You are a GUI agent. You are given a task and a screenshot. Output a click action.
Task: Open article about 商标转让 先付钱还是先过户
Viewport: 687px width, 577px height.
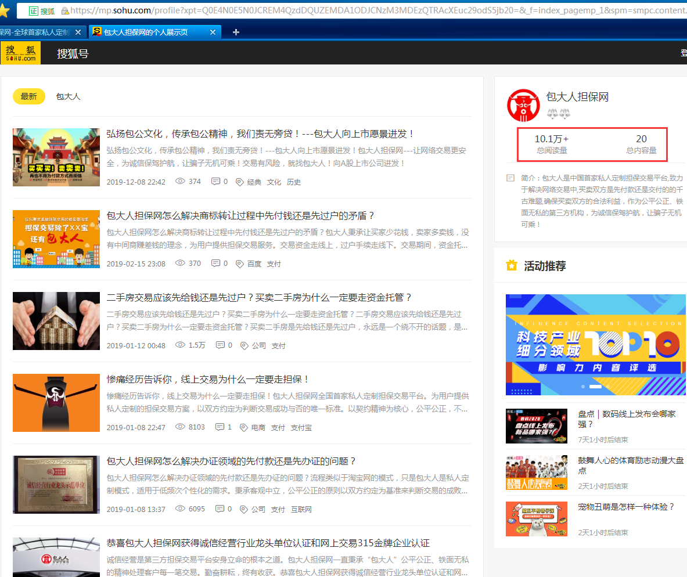[x=240, y=215]
